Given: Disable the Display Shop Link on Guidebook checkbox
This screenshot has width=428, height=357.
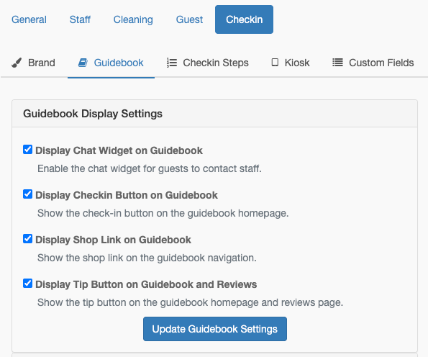Looking at the screenshot, I should [x=27, y=239].
